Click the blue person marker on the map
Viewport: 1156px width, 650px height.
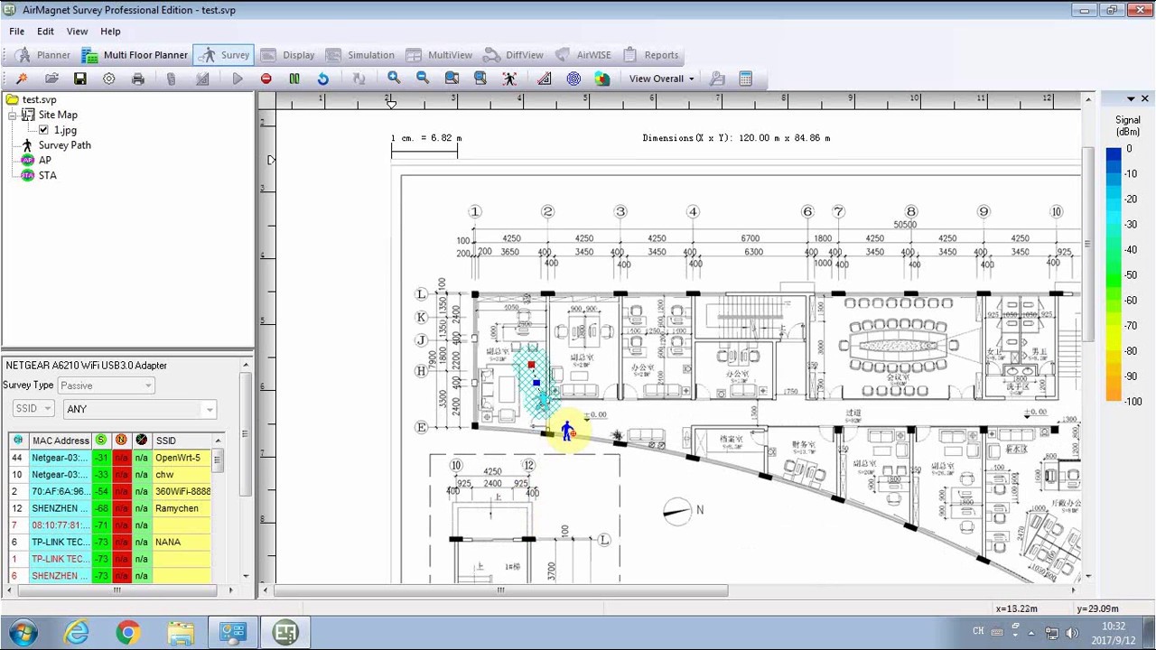tap(566, 432)
